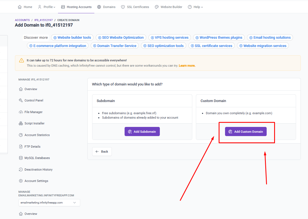
Task: Click the Script Installer boxes icon
Action: click(21, 123)
